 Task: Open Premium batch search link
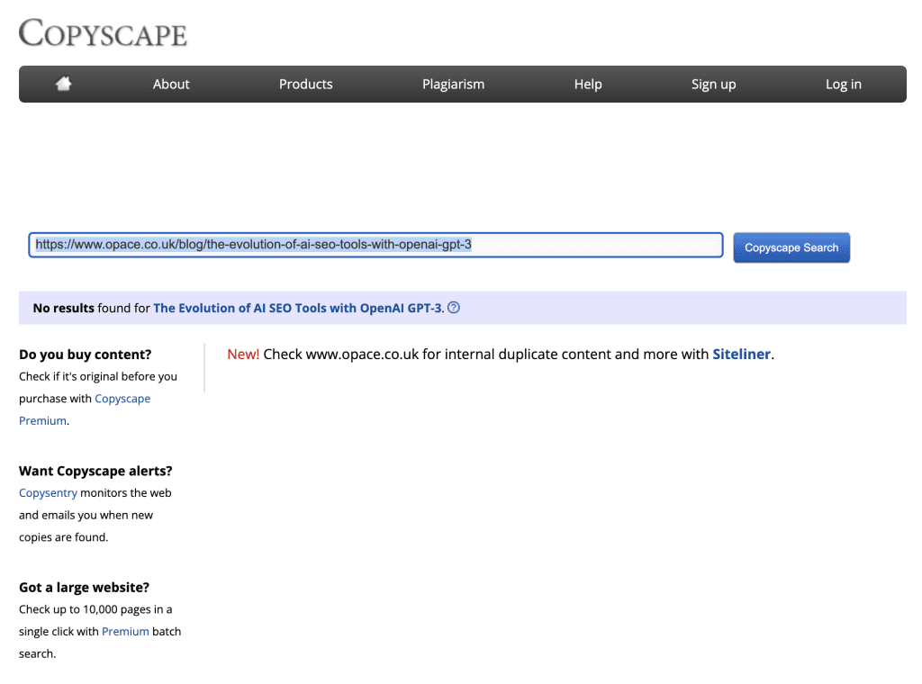point(125,631)
